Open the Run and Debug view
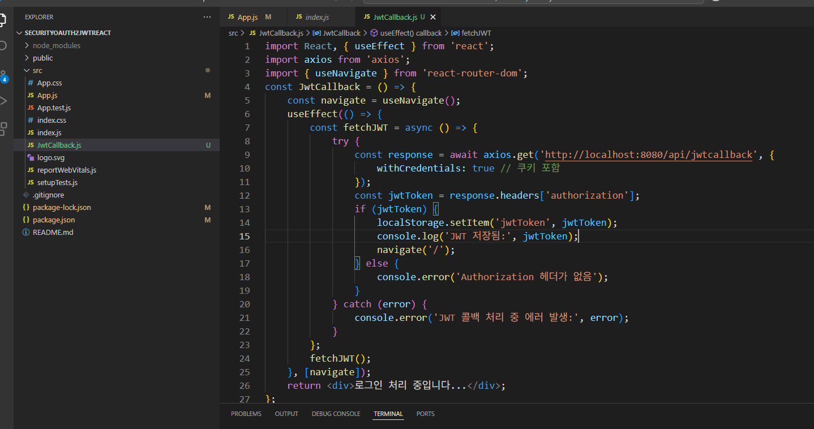This screenshot has height=429, width=814. point(3,101)
